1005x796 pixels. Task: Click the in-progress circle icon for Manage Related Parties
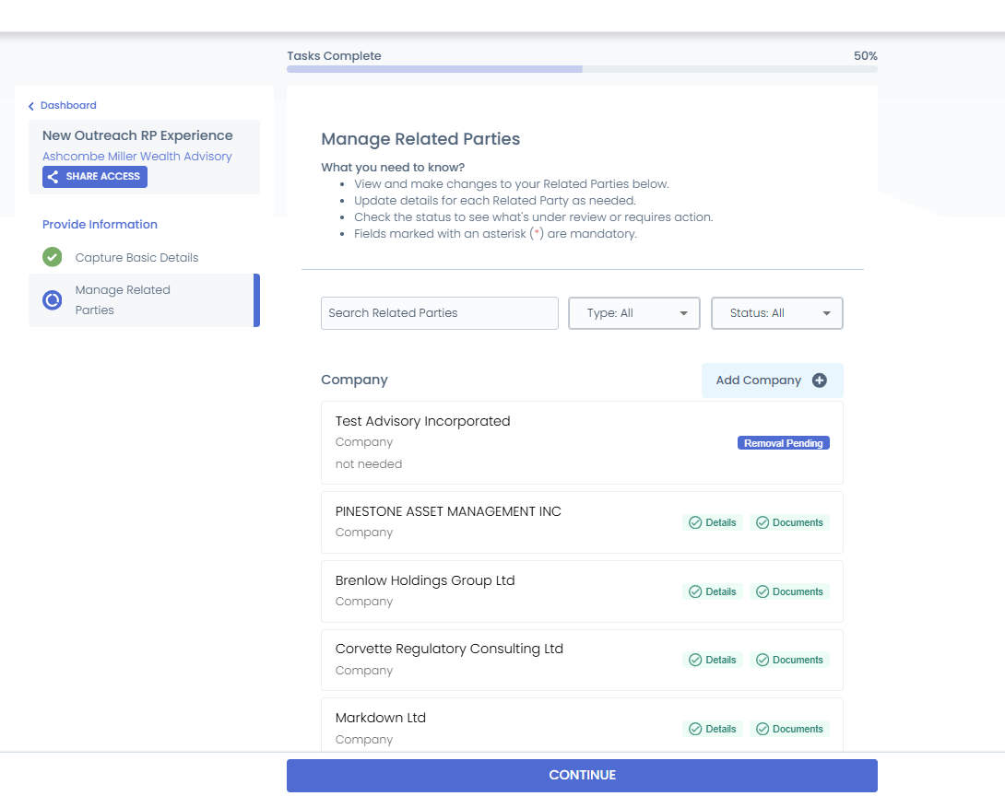(x=52, y=299)
